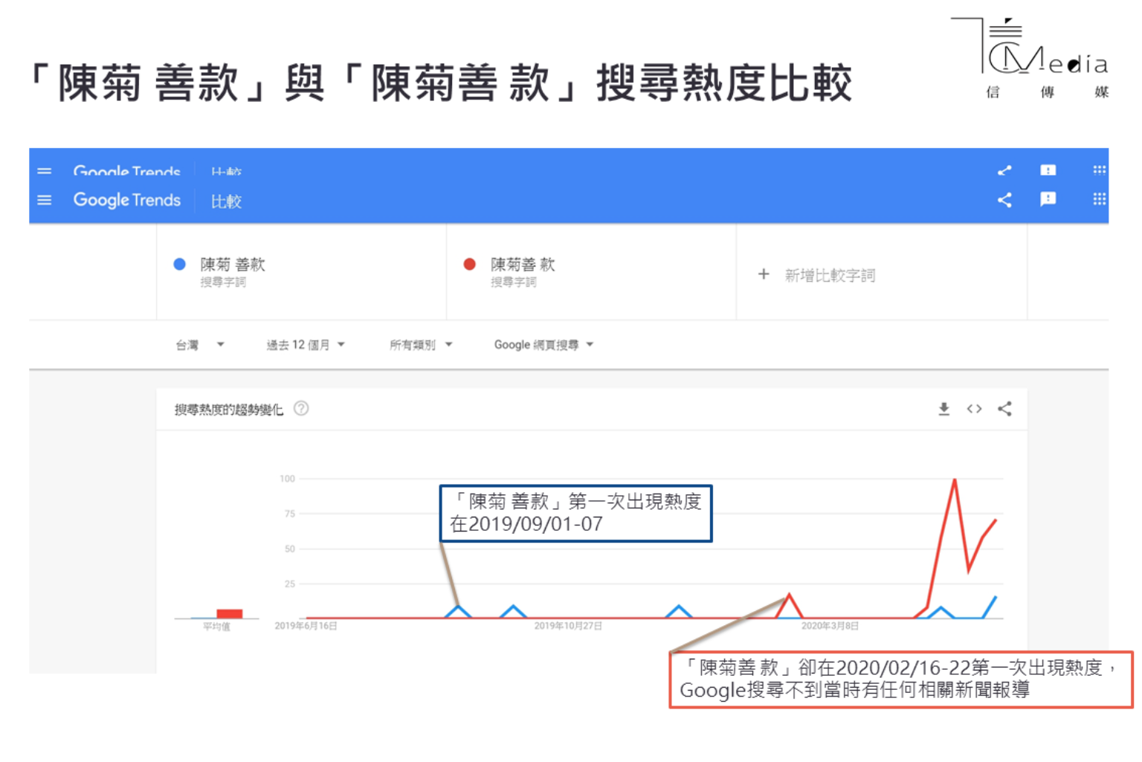
Task: Click the share icon in blue header
Action: coord(1004,200)
